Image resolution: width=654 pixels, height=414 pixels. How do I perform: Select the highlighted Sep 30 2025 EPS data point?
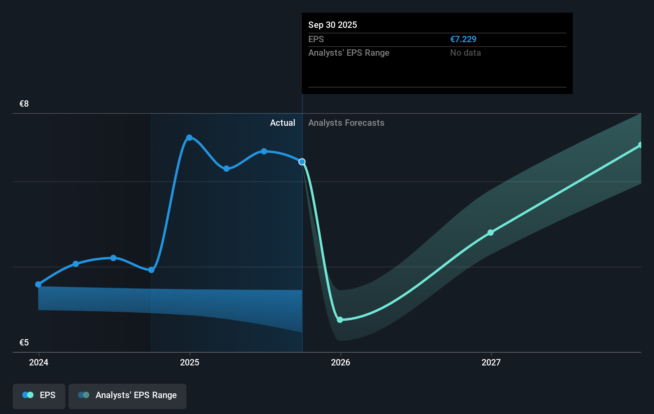point(302,162)
